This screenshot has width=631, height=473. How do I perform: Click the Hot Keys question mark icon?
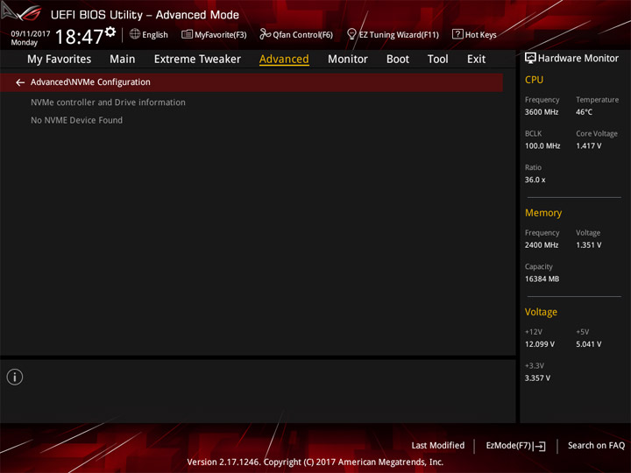(x=457, y=34)
